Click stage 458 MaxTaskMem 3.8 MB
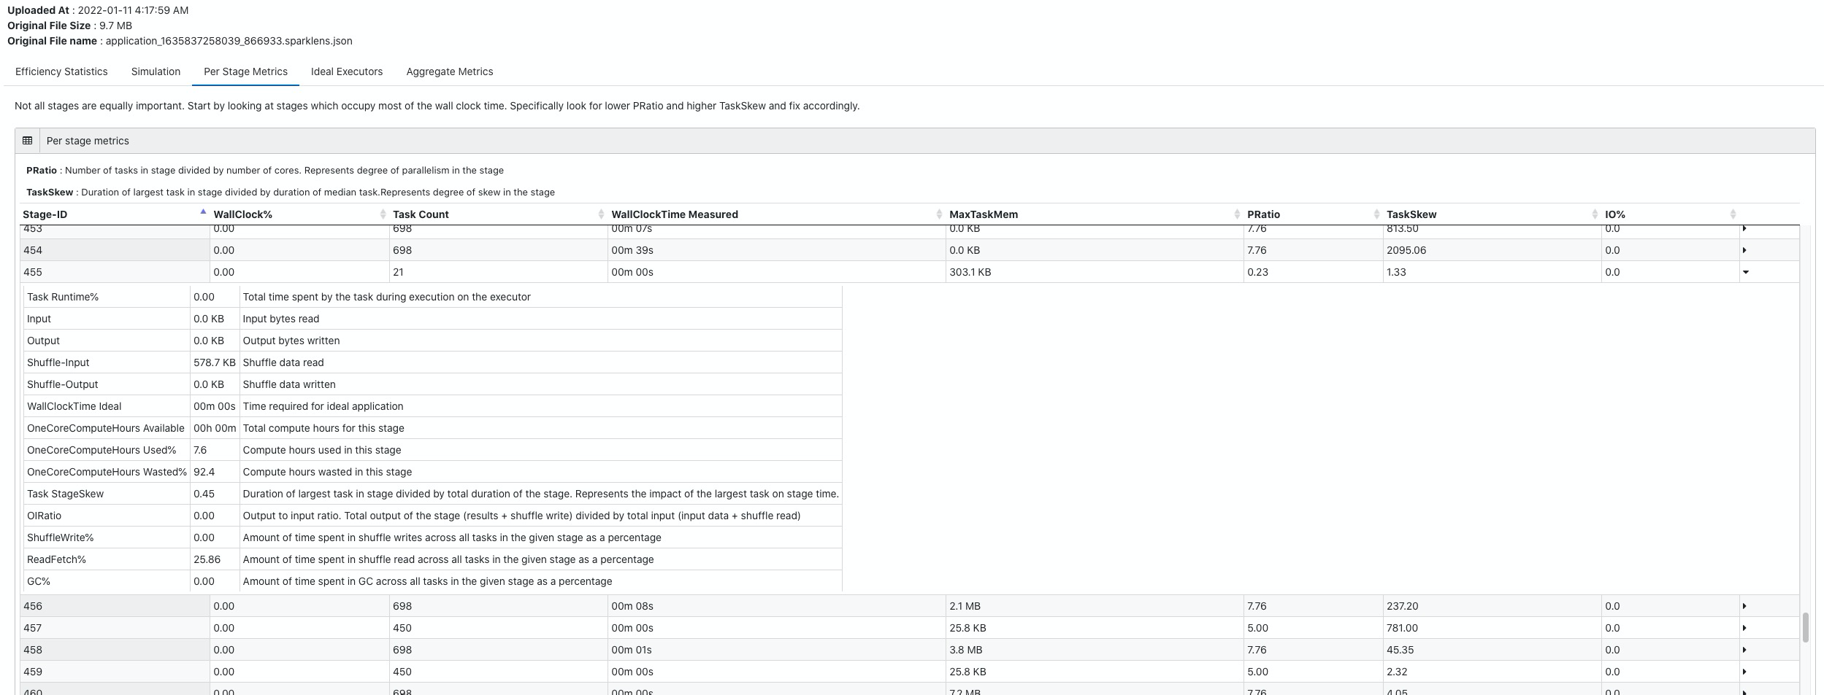Image resolution: width=1824 pixels, height=695 pixels. pos(965,650)
